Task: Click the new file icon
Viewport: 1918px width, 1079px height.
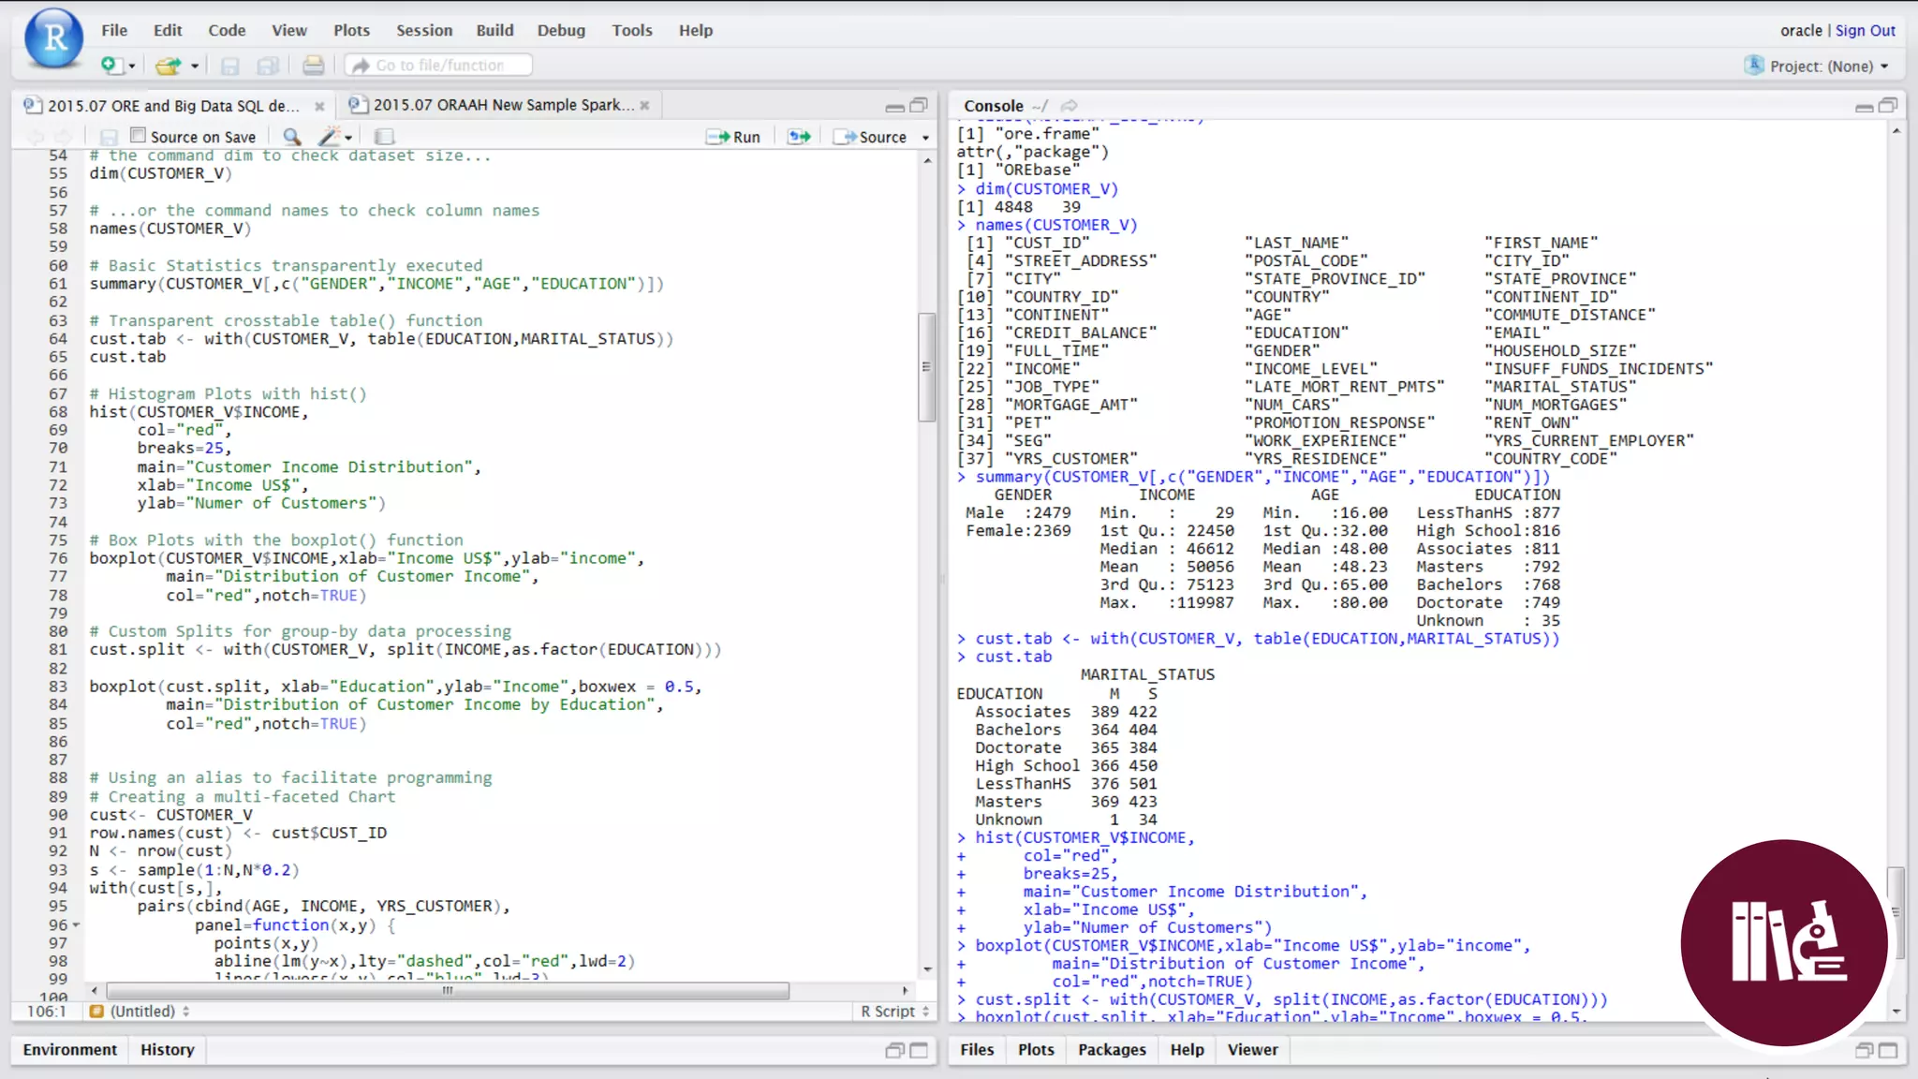Action: pyautogui.click(x=111, y=66)
